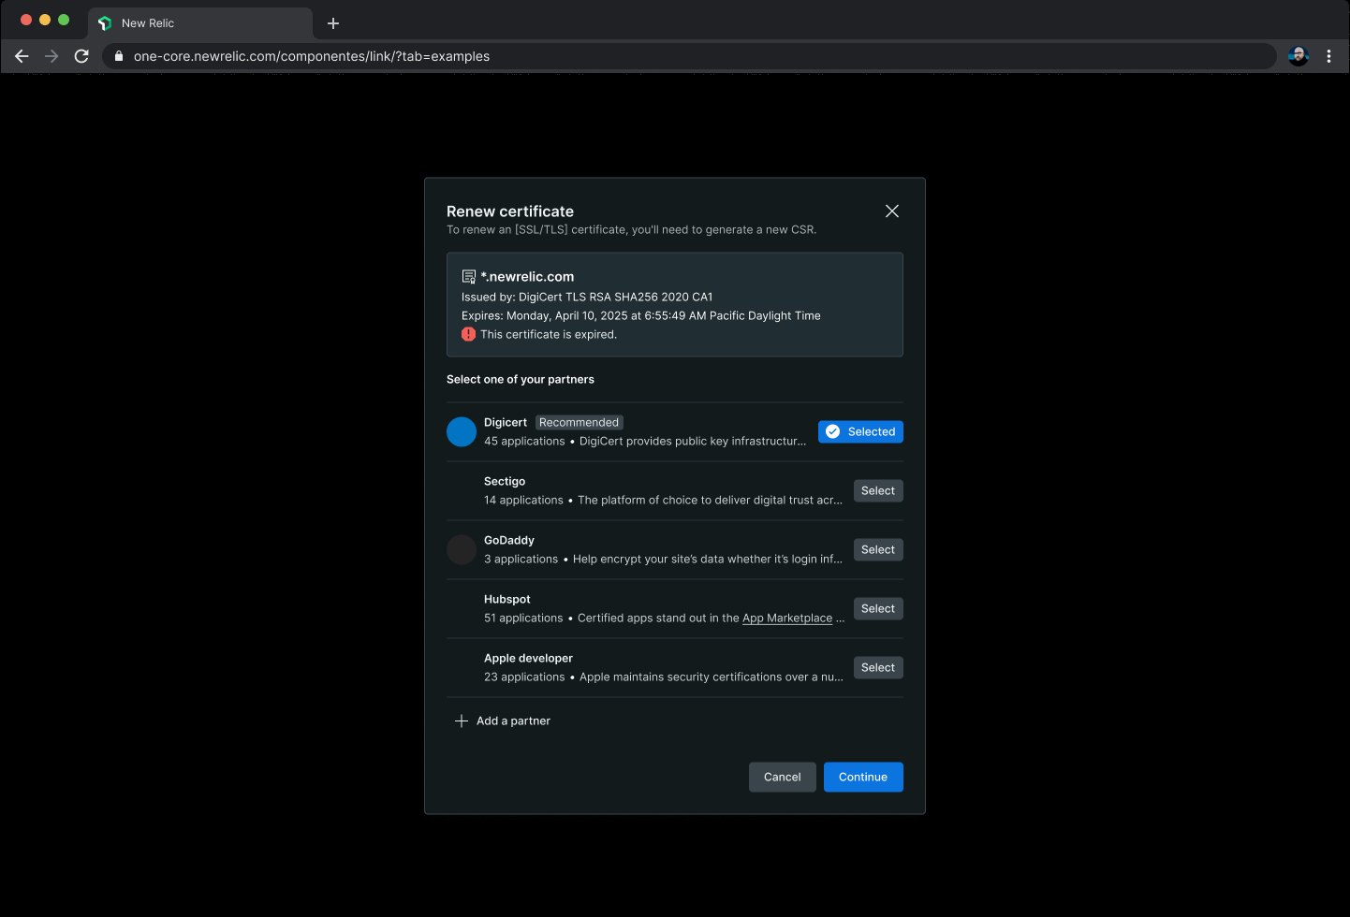Open the browser profile avatar
Image resolution: width=1350 pixels, height=917 pixels.
coord(1299,56)
